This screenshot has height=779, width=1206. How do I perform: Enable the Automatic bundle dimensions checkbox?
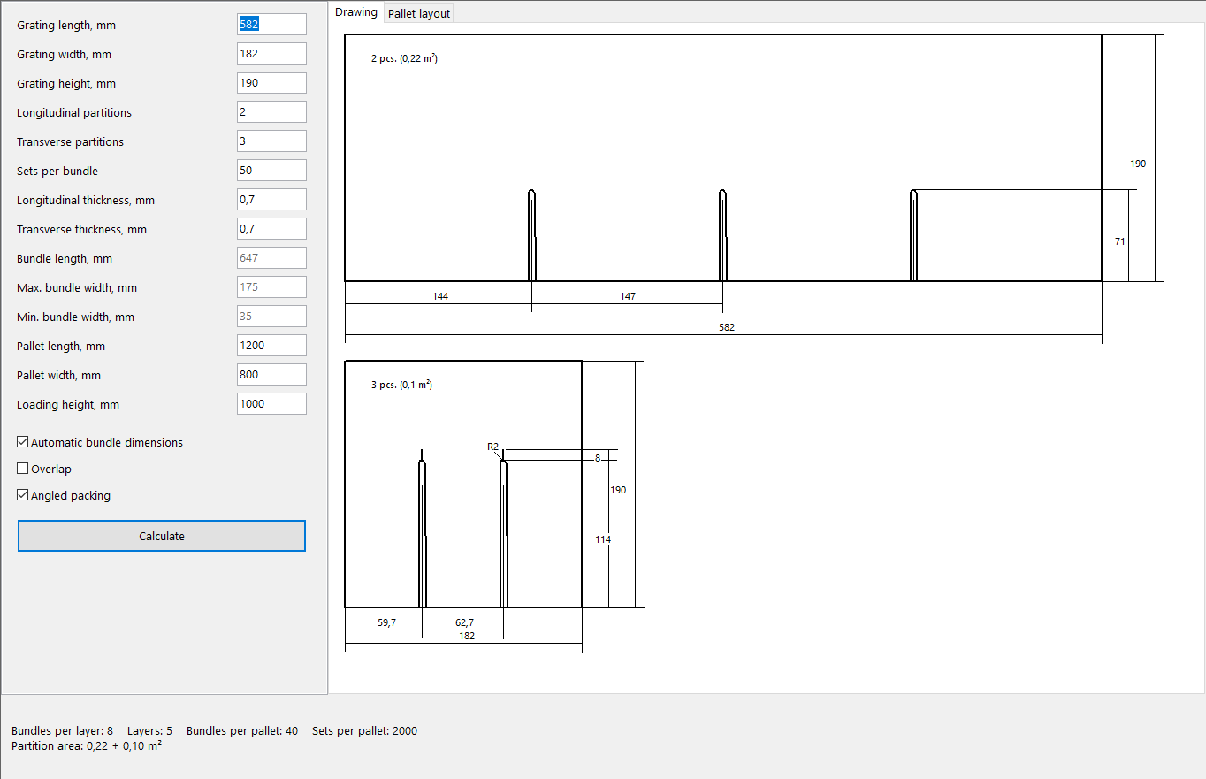click(23, 442)
